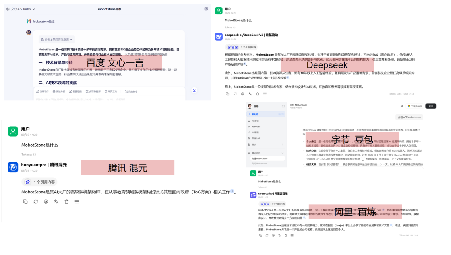
Task: Open the more-options menu icon under the hunyuan-pro reply
Action: pos(77,202)
